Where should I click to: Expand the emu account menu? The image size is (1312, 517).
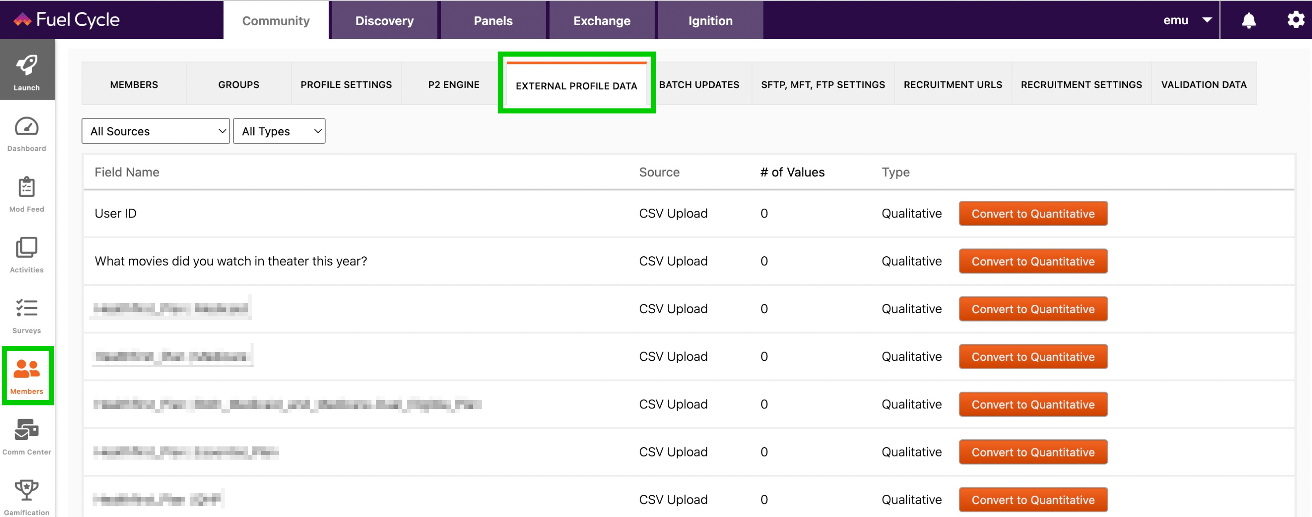click(1187, 20)
